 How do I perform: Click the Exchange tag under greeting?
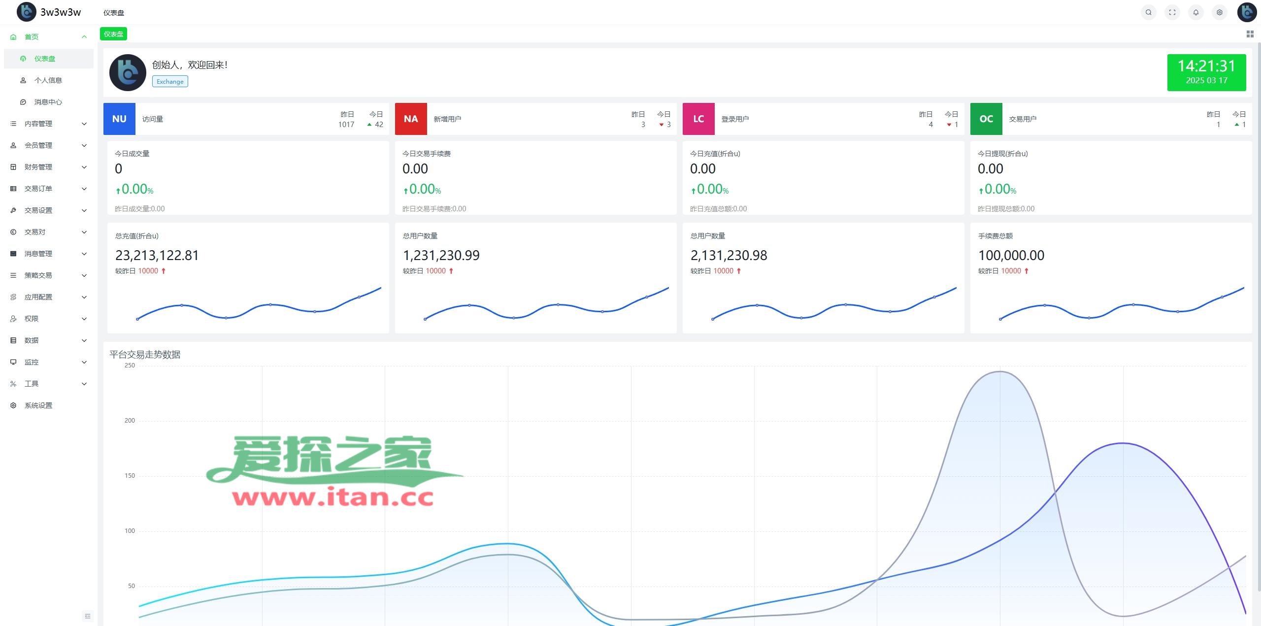tap(170, 82)
